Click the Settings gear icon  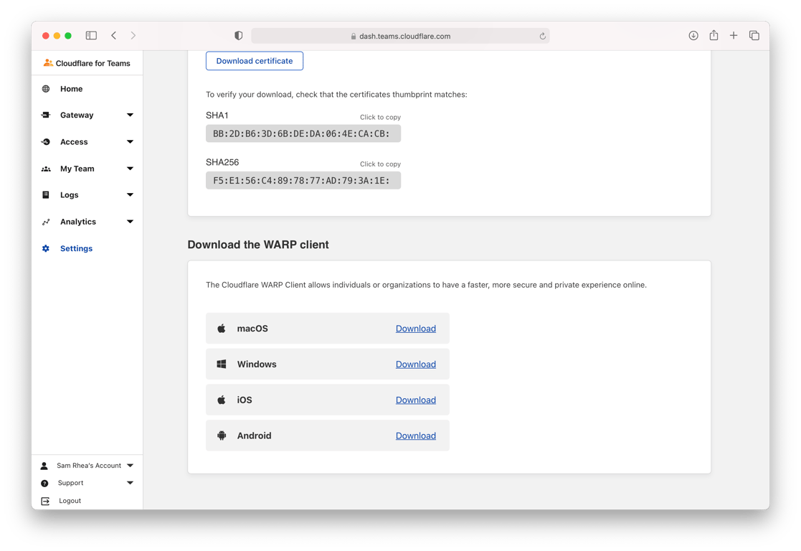point(46,248)
